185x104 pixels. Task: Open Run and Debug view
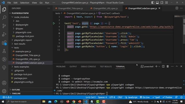(x=4, y=34)
